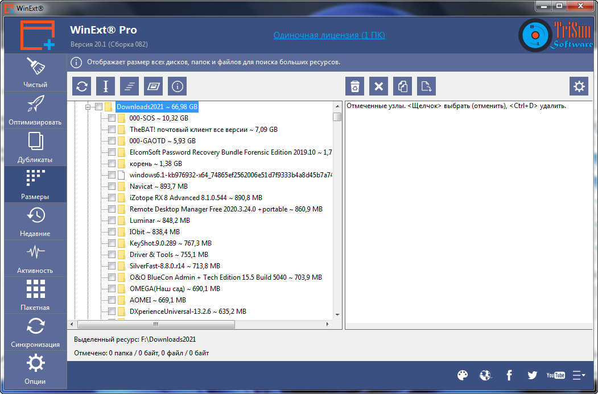Viewport: 598px width, 394px height.
Task: Mark the TheBAT! почтовый клиент checkbox
Action: click(112, 130)
